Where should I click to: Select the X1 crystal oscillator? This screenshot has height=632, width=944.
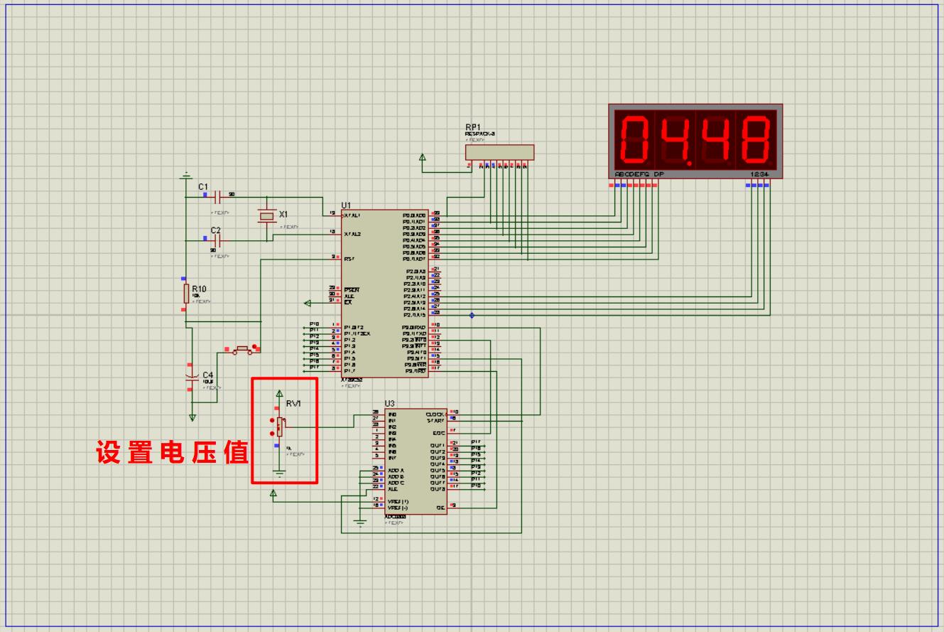coord(267,215)
